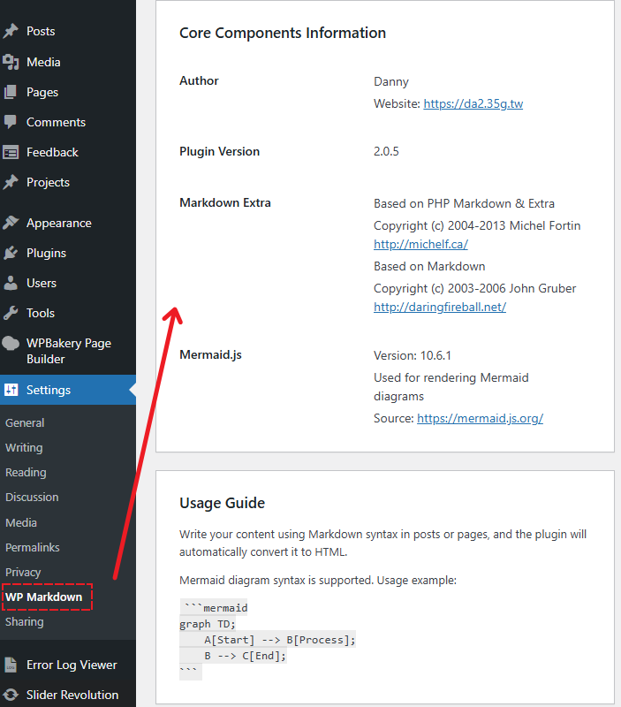The width and height of the screenshot is (621, 707).
Task: Click the Comments speech bubble icon
Action: pos(11,122)
